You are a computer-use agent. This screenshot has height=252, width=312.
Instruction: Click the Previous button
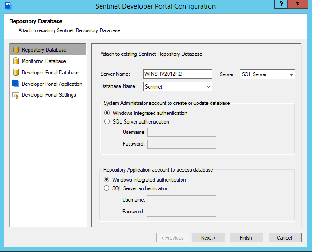pyautogui.click(x=173, y=238)
